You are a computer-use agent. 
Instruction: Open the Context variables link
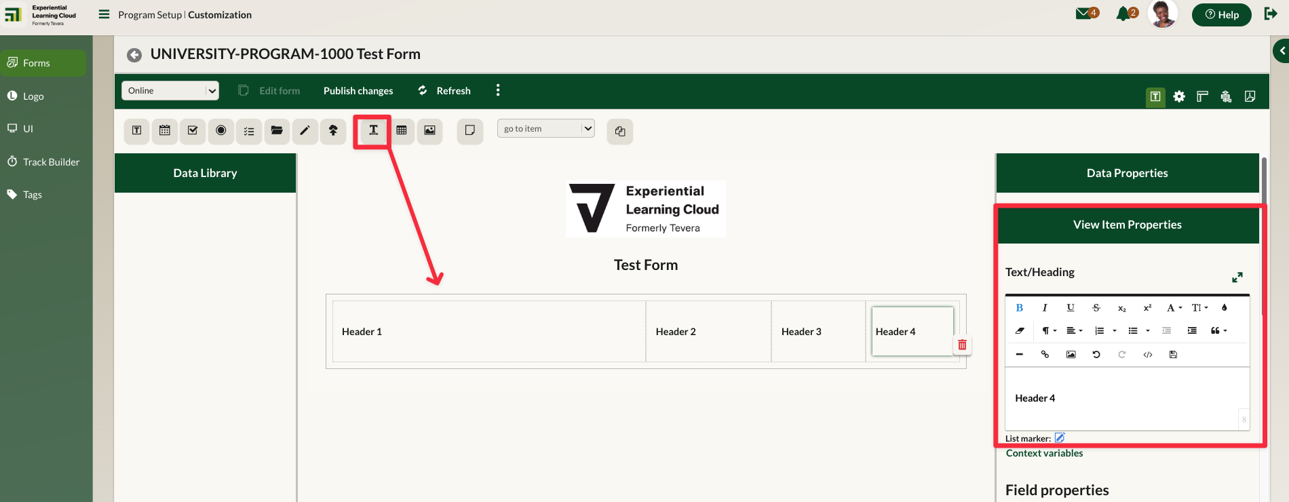pyautogui.click(x=1044, y=453)
